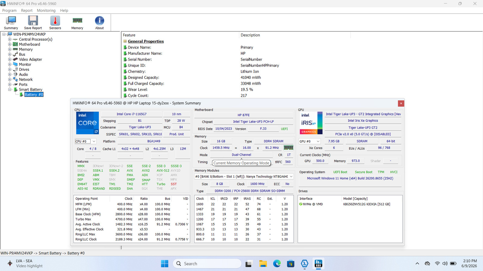Click the HP 87FE motherboard field
This screenshot has height=271, width=483.
[244, 115]
